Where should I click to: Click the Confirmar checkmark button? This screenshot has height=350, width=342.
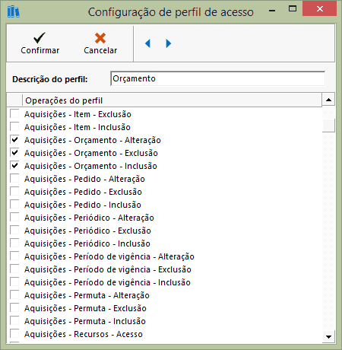[40, 43]
